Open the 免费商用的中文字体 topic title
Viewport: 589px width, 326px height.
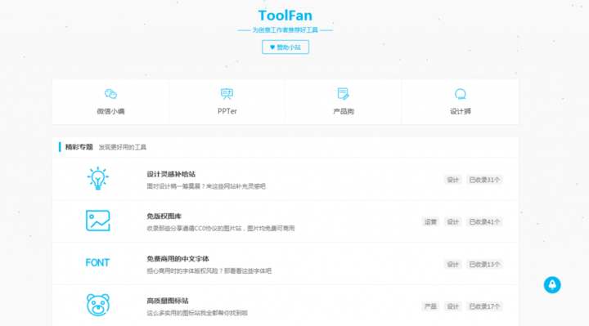pyautogui.click(x=178, y=259)
